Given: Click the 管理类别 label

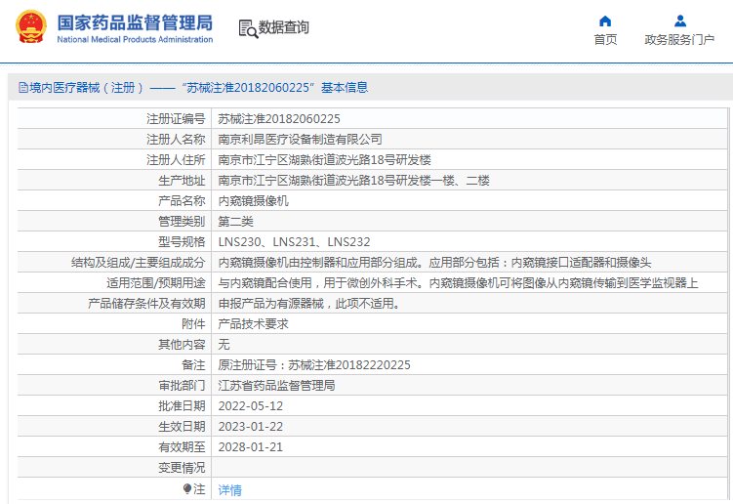Looking at the screenshot, I should point(182,222).
